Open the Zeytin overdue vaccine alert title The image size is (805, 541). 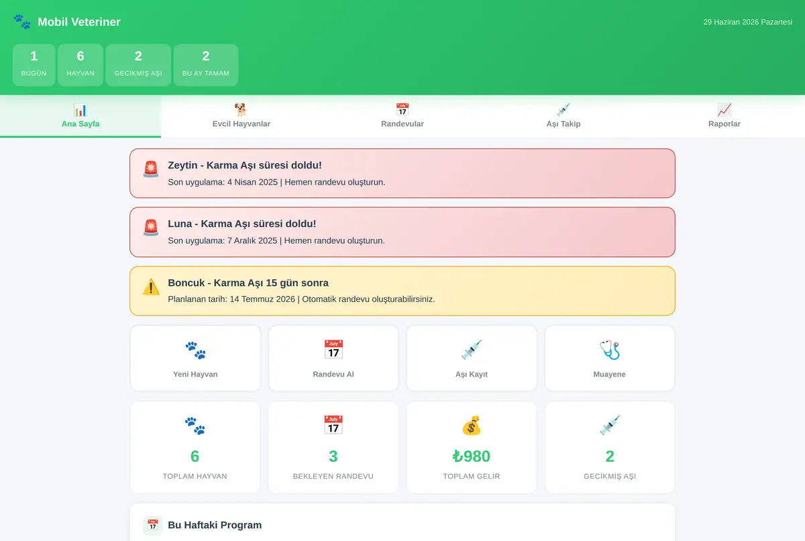click(x=245, y=165)
